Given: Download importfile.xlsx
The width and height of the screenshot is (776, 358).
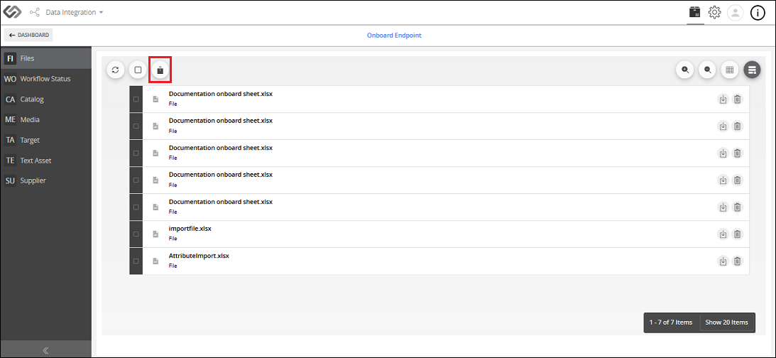Looking at the screenshot, I should coord(723,234).
